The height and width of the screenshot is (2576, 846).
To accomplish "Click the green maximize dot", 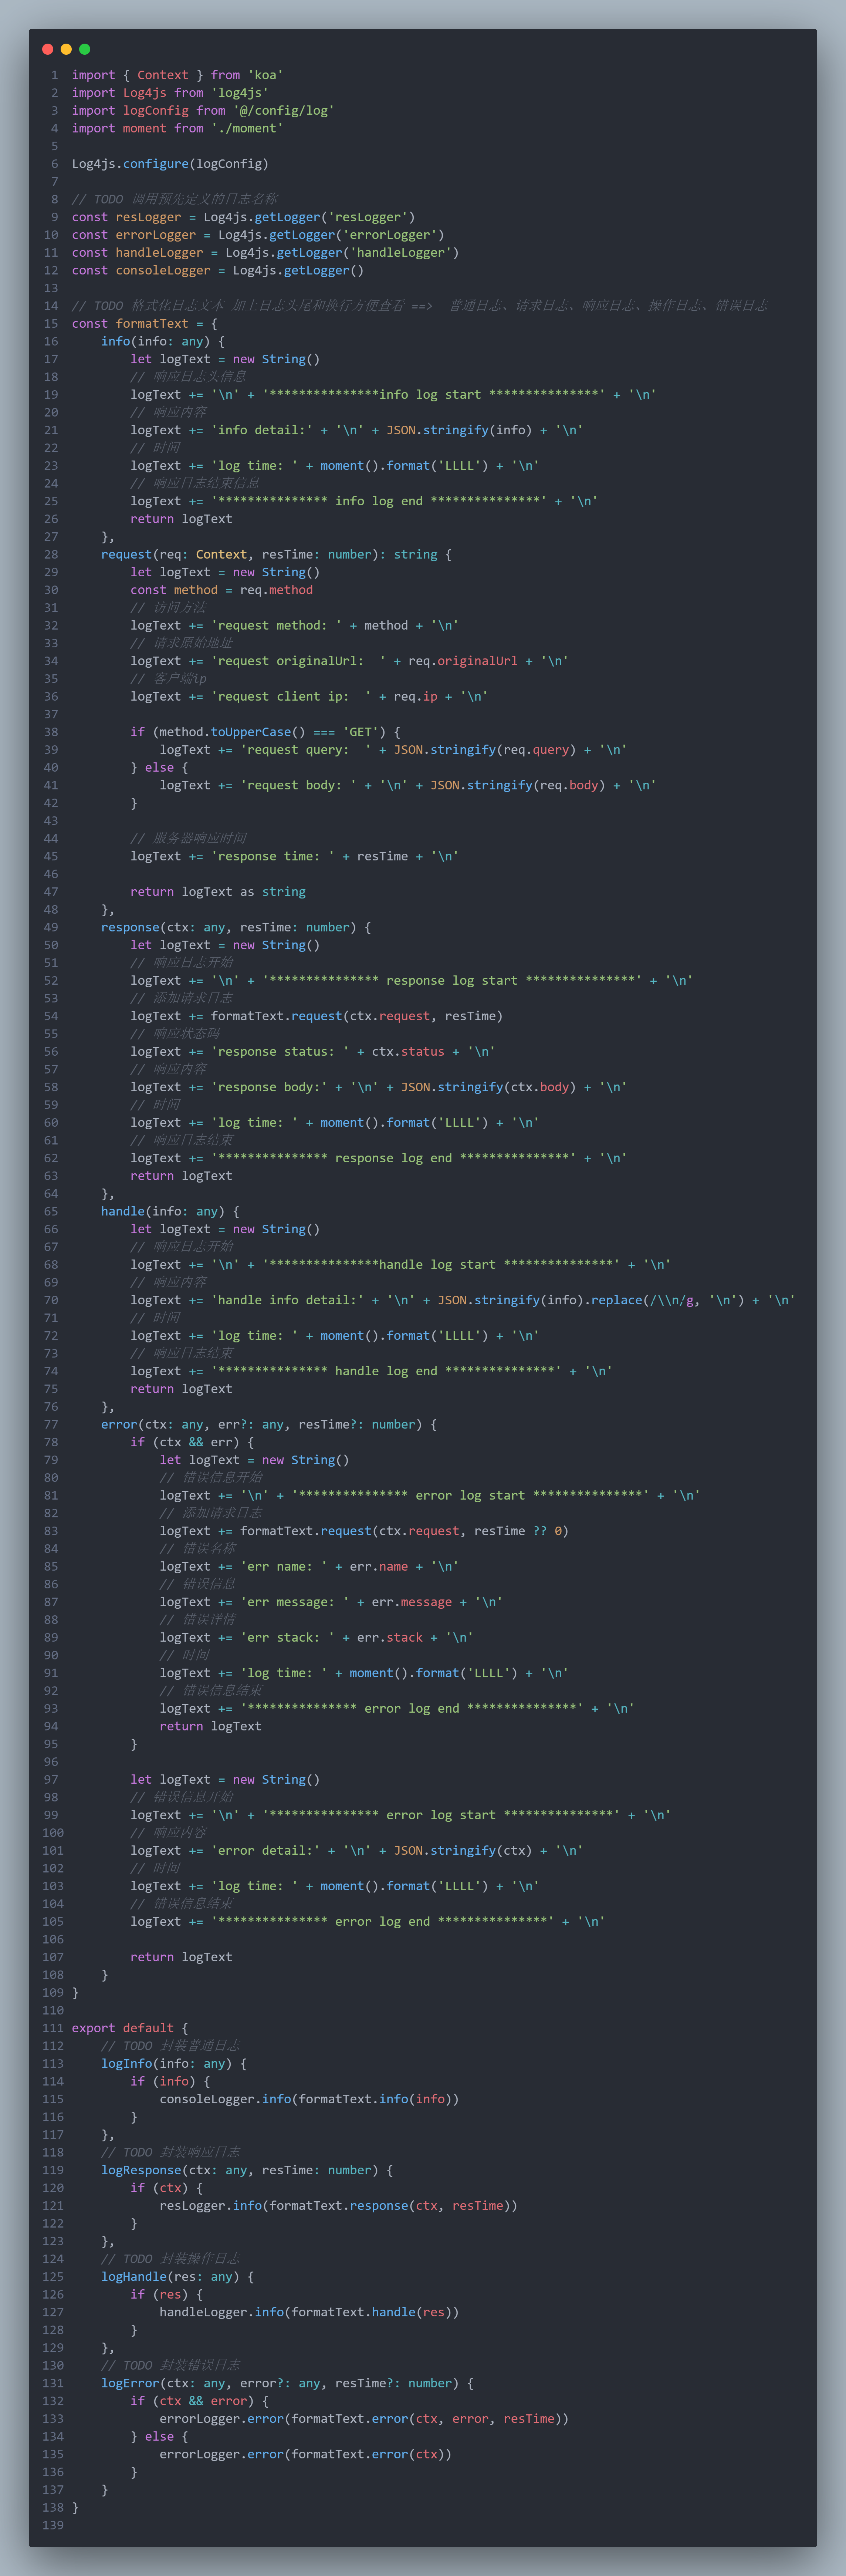I will pyautogui.click(x=85, y=49).
